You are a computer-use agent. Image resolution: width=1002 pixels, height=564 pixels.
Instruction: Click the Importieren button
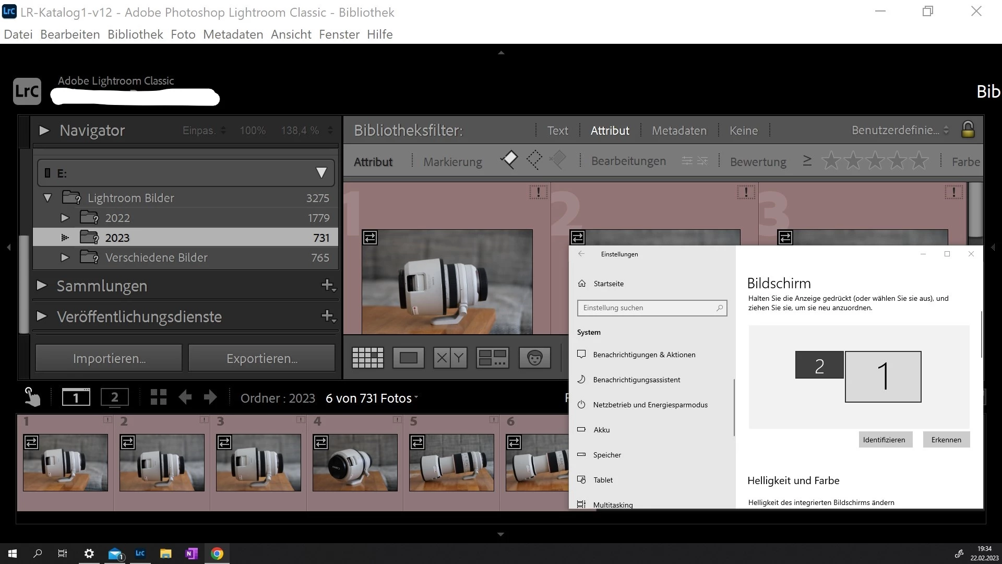pyautogui.click(x=109, y=358)
